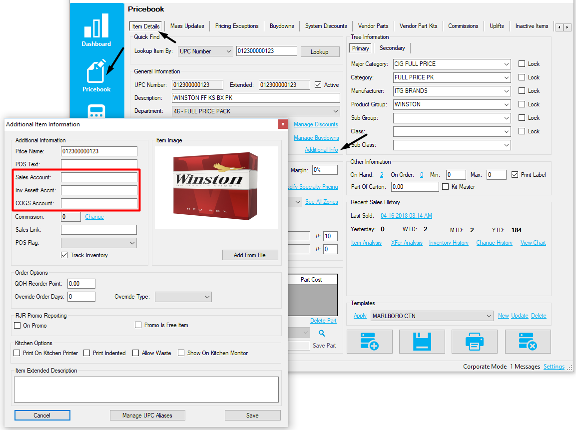Check the On Promo checkbox
Image resolution: width=576 pixels, height=430 pixels.
click(17, 325)
